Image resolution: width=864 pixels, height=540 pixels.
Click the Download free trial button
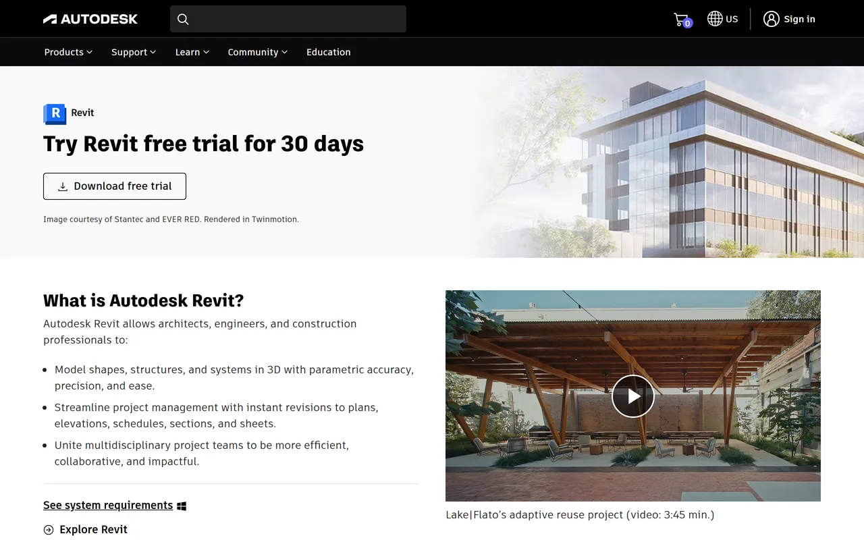pos(115,186)
